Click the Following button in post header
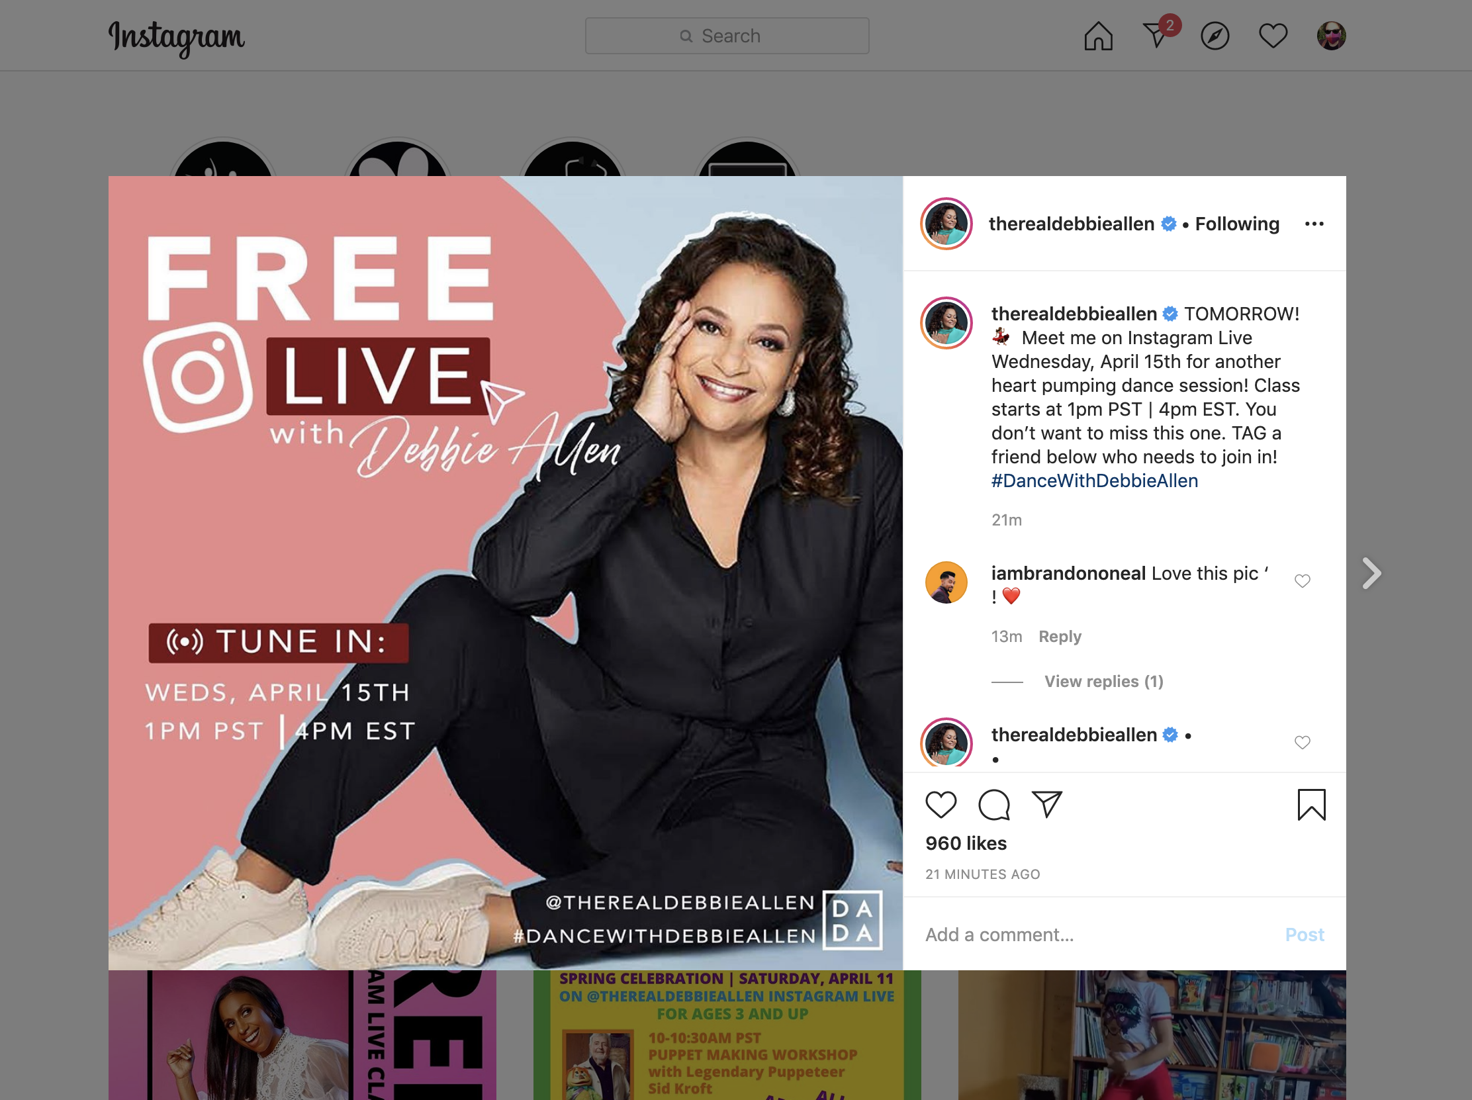The width and height of the screenshot is (1472, 1100). coord(1236,224)
